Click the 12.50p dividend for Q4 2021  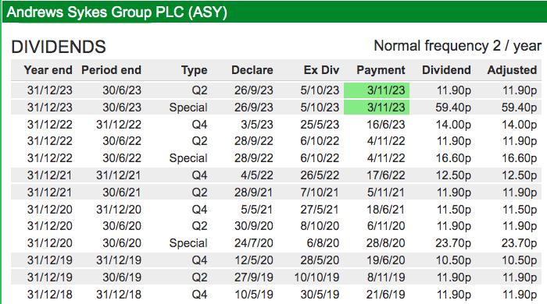click(453, 175)
